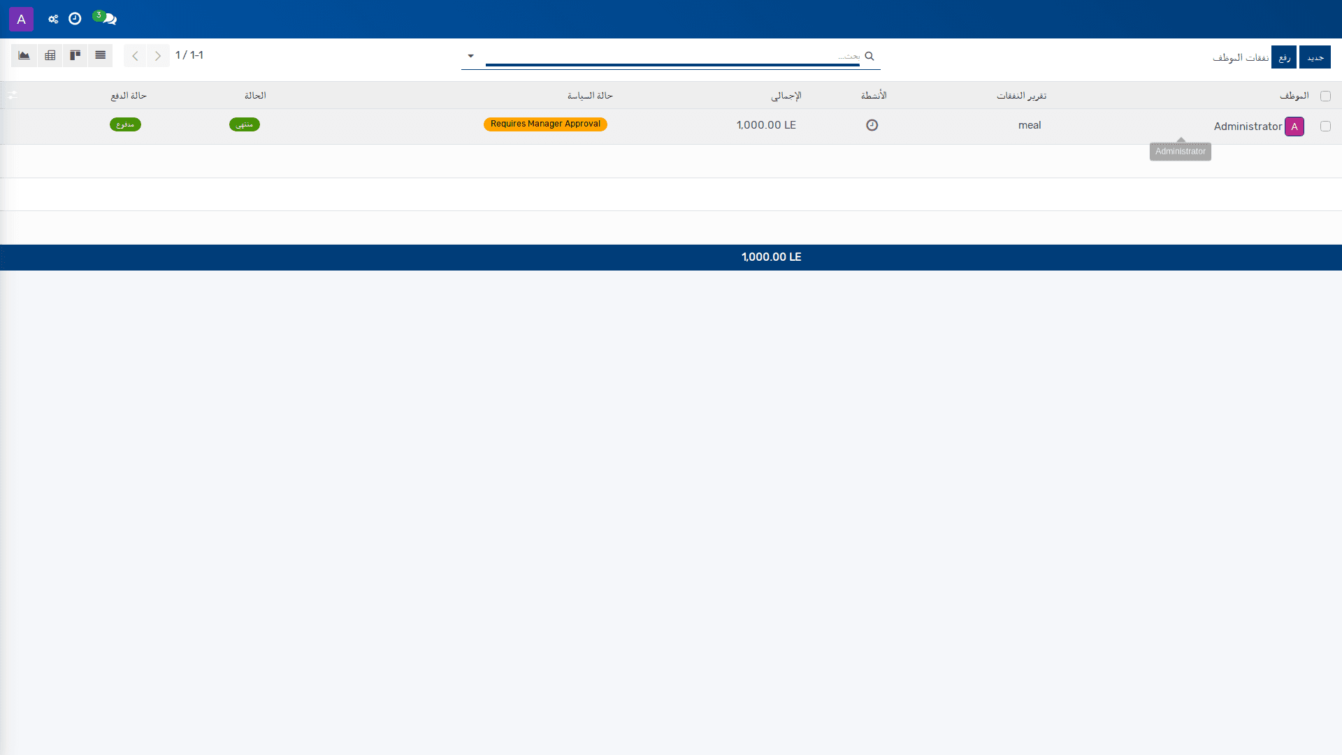The height and width of the screenshot is (755, 1342).
Task: Tick the checkbox for Administrator meal row
Action: point(1325,127)
